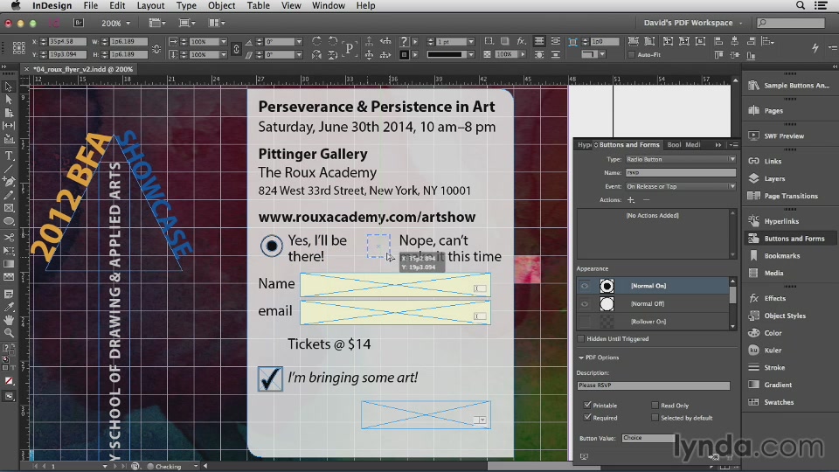Click the Description field Please RSVP
The width and height of the screenshot is (839, 472).
pos(653,385)
